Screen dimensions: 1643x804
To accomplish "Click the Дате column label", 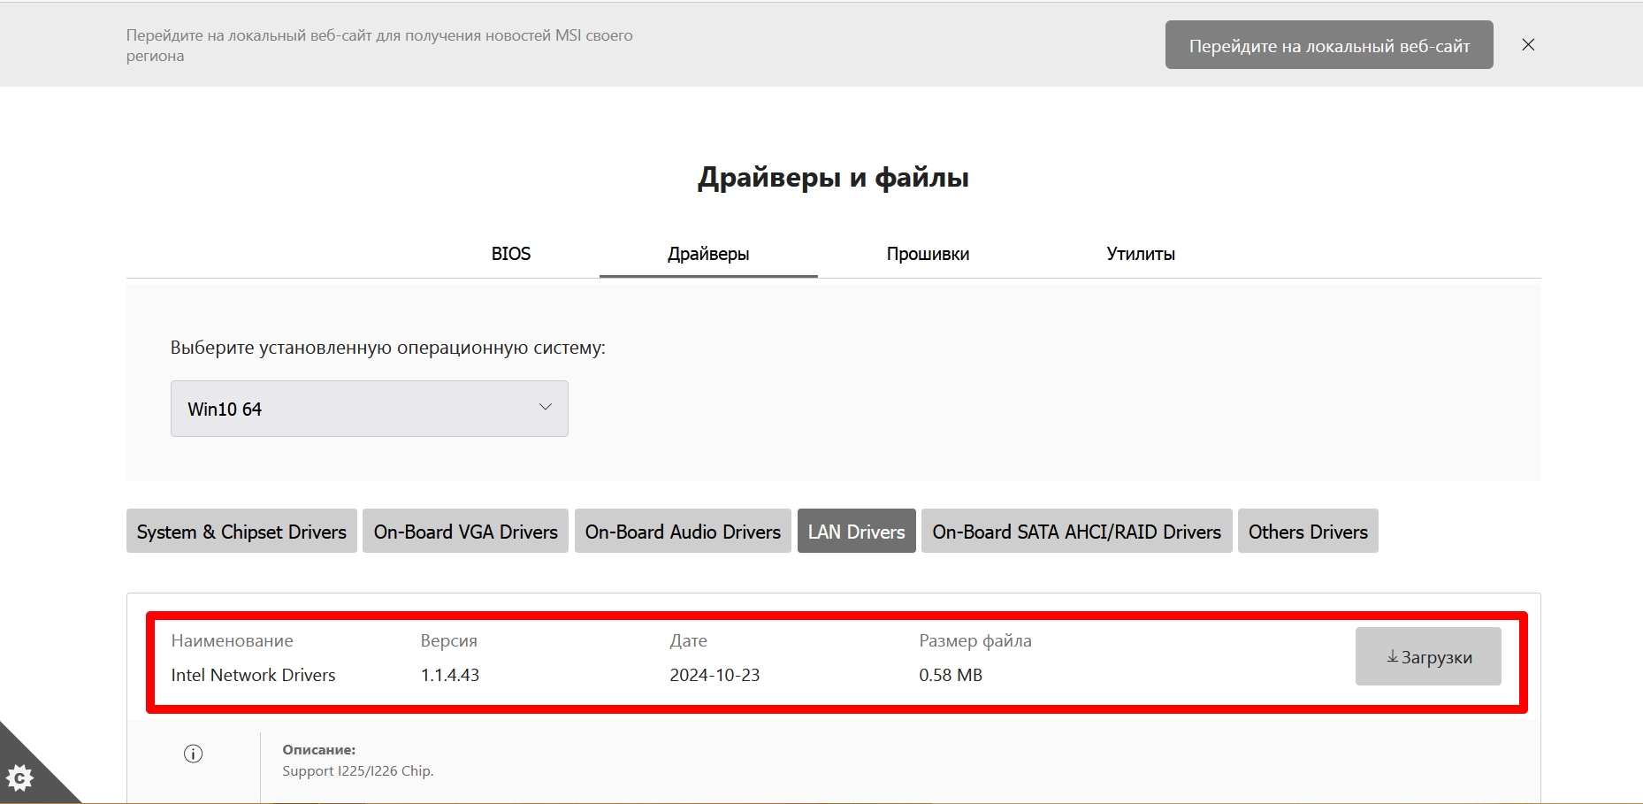I will 689,640.
